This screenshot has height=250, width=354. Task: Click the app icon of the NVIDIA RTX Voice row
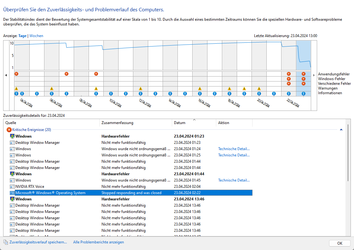coord(12,187)
